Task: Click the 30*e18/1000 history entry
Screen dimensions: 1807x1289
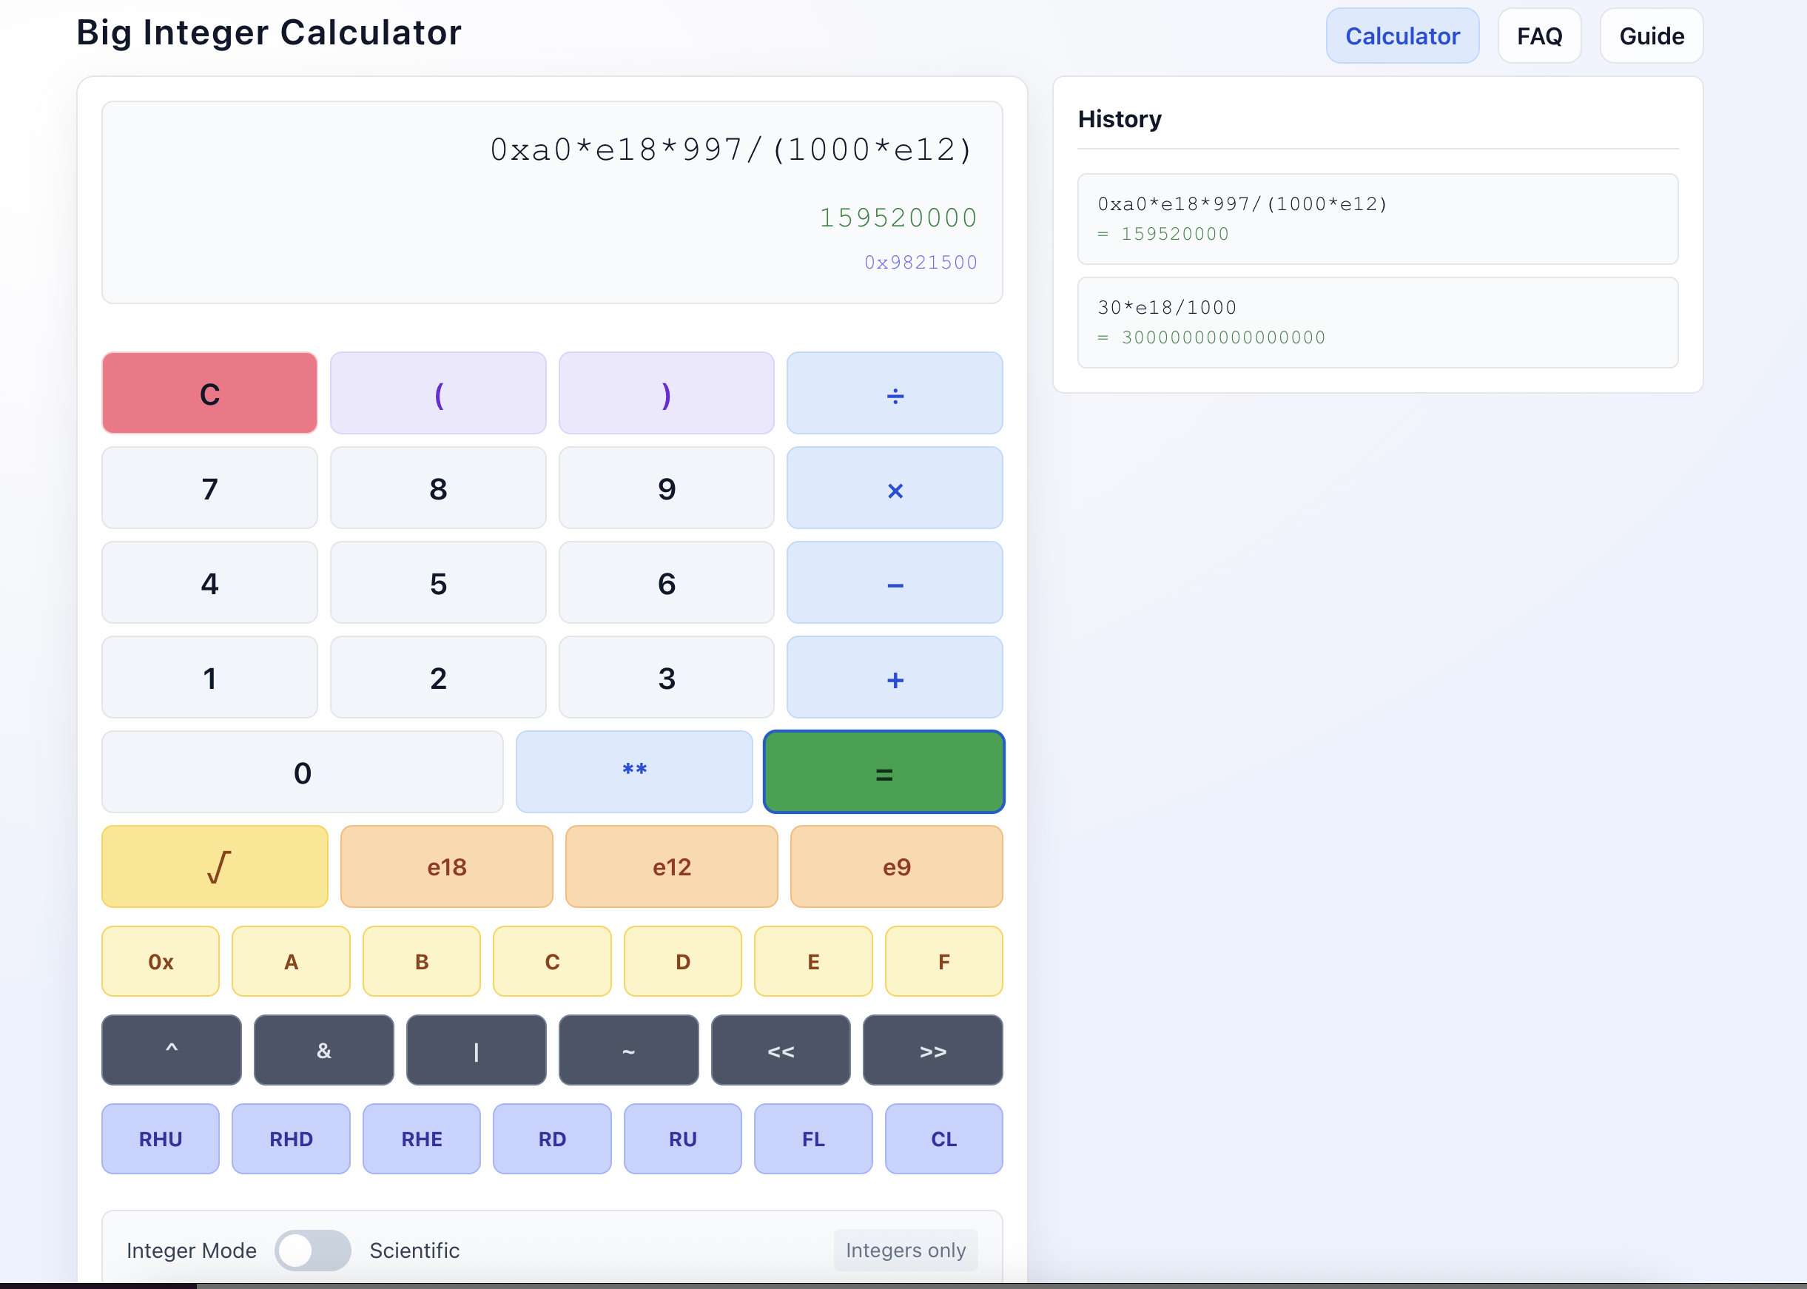Action: coord(1377,323)
